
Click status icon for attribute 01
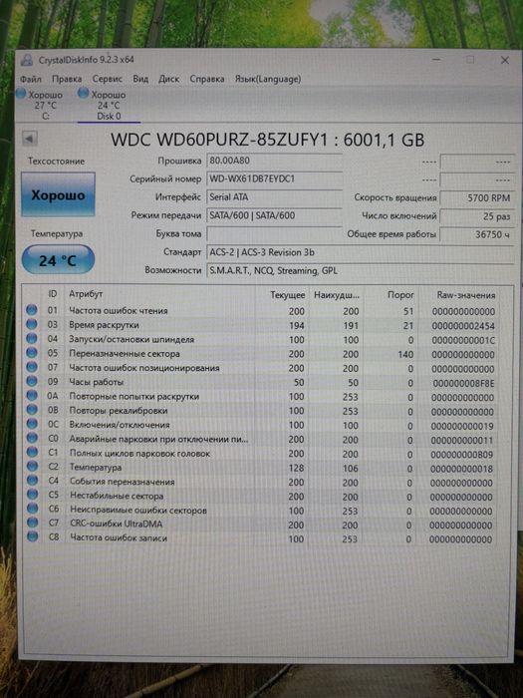32,310
